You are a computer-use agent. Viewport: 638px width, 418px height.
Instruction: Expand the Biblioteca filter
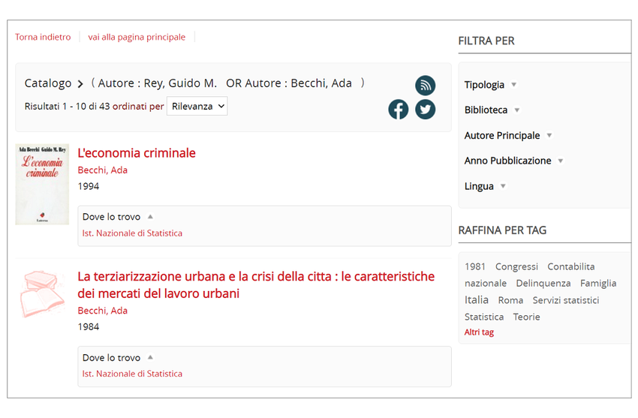[x=492, y=110]
